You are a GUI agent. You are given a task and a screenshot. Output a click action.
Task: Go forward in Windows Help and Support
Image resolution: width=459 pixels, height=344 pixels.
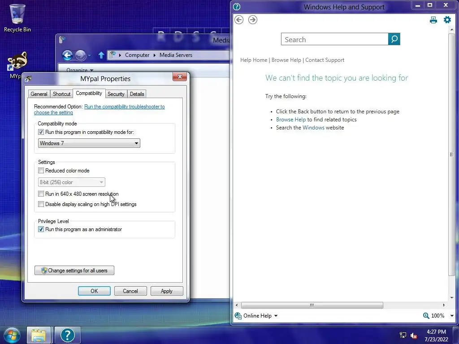point(253,20)
